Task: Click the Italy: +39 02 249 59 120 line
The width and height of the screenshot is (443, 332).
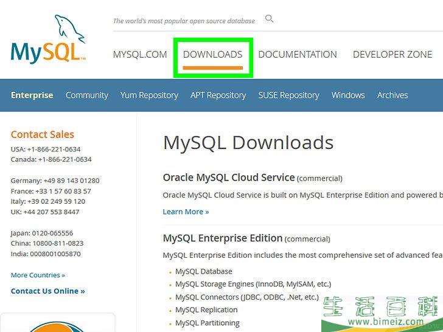Action: (x=47, y=201)
